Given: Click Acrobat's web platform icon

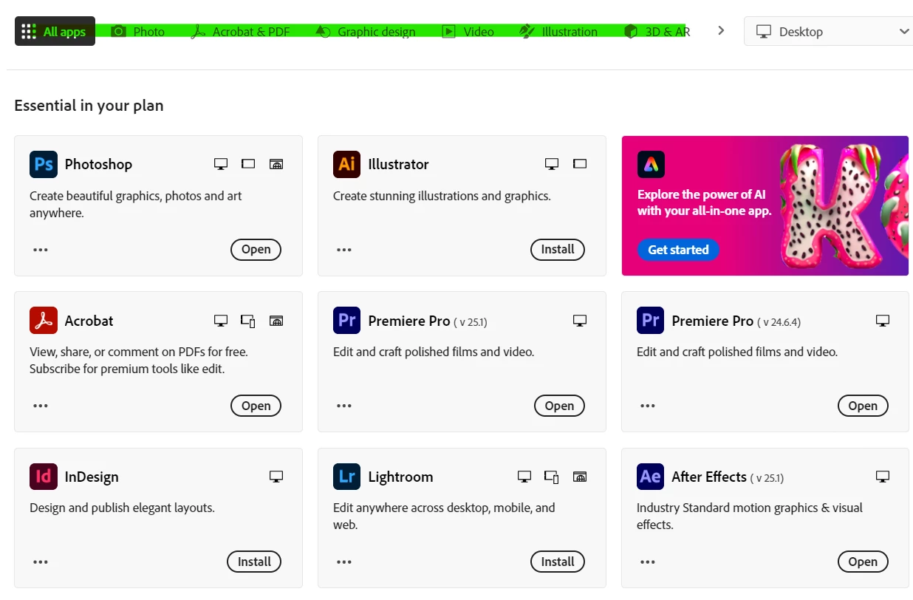Looking at the screenshot, I should point(276,321).
